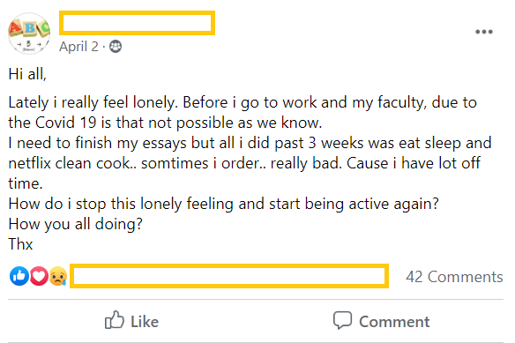
Task: Click the "Thx" closing line
Action: (20, 244)
